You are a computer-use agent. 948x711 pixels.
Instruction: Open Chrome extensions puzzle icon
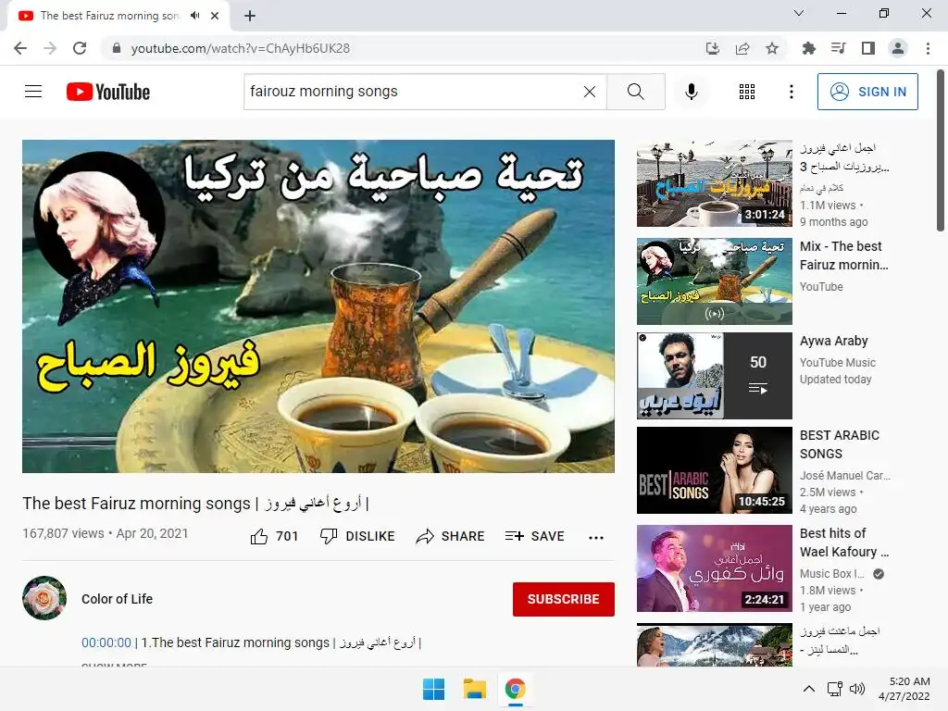808,48
